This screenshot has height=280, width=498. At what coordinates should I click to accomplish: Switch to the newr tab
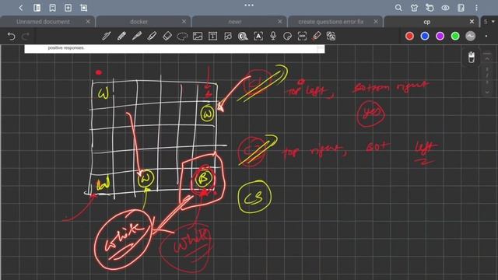[235, 22]
